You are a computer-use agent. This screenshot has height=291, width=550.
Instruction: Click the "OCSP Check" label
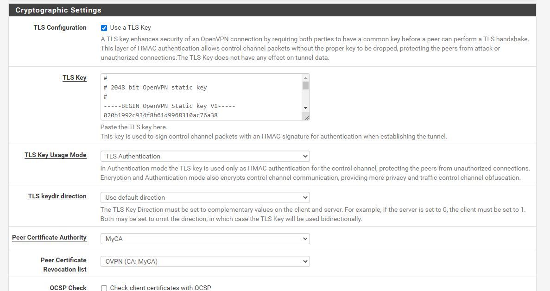point(68,288)
